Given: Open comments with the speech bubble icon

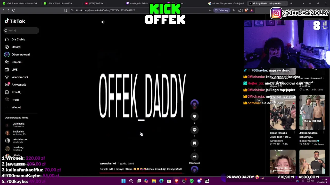Looking at the screenshot, I should [x=194, y=130].
